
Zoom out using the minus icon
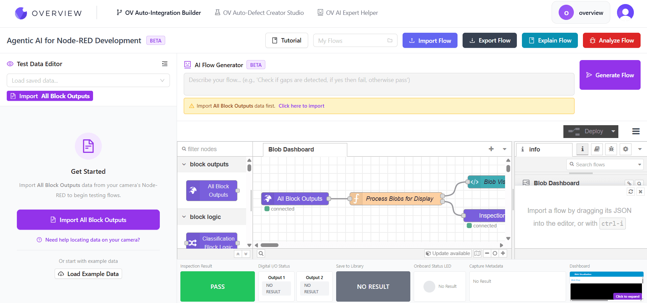tap(487, 253)
